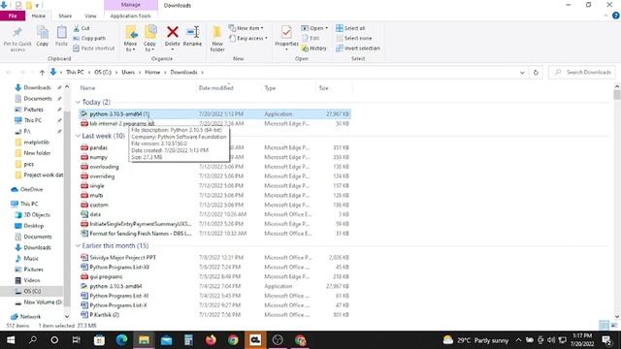Collapse the ribbon with the caret
The width and height of the screenshot is (621, 349).
[605, 16]
